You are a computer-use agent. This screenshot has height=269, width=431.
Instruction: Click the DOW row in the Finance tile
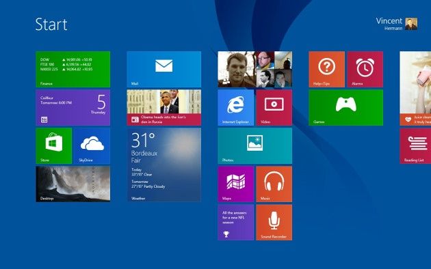66,59
